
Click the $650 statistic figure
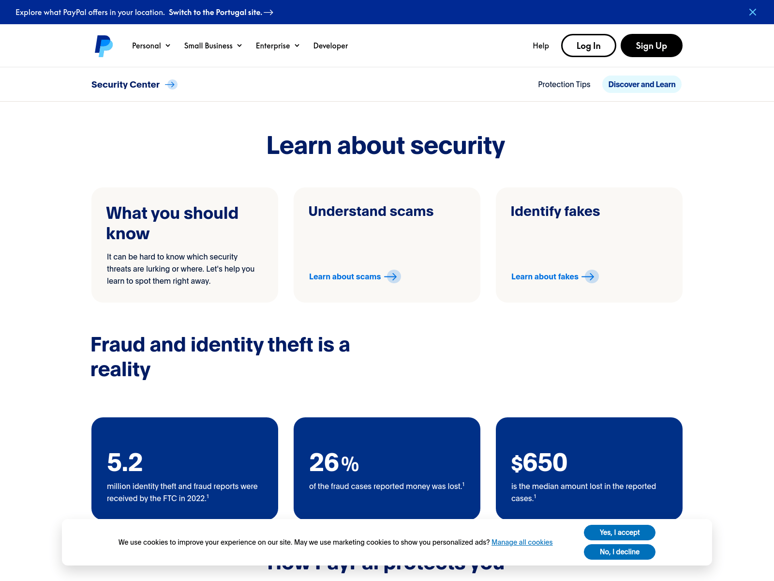539,462
